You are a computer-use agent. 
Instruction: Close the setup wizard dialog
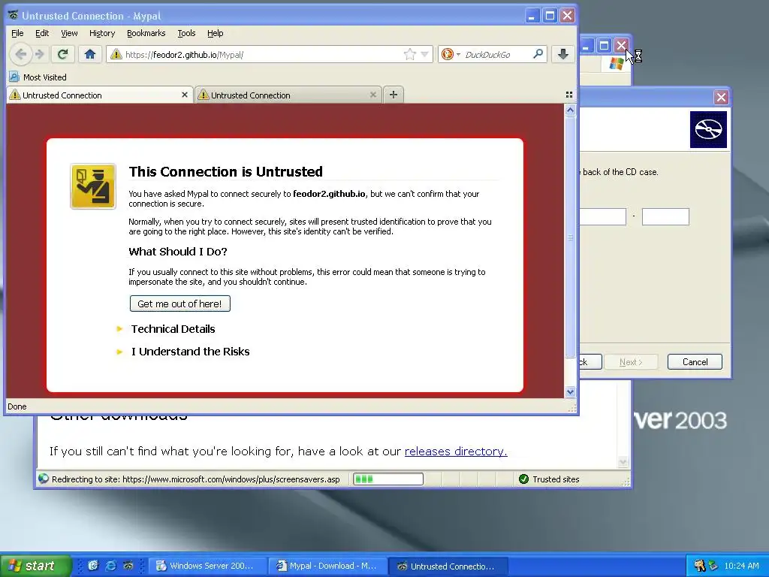pyautogui.click(x=721, y=97)
